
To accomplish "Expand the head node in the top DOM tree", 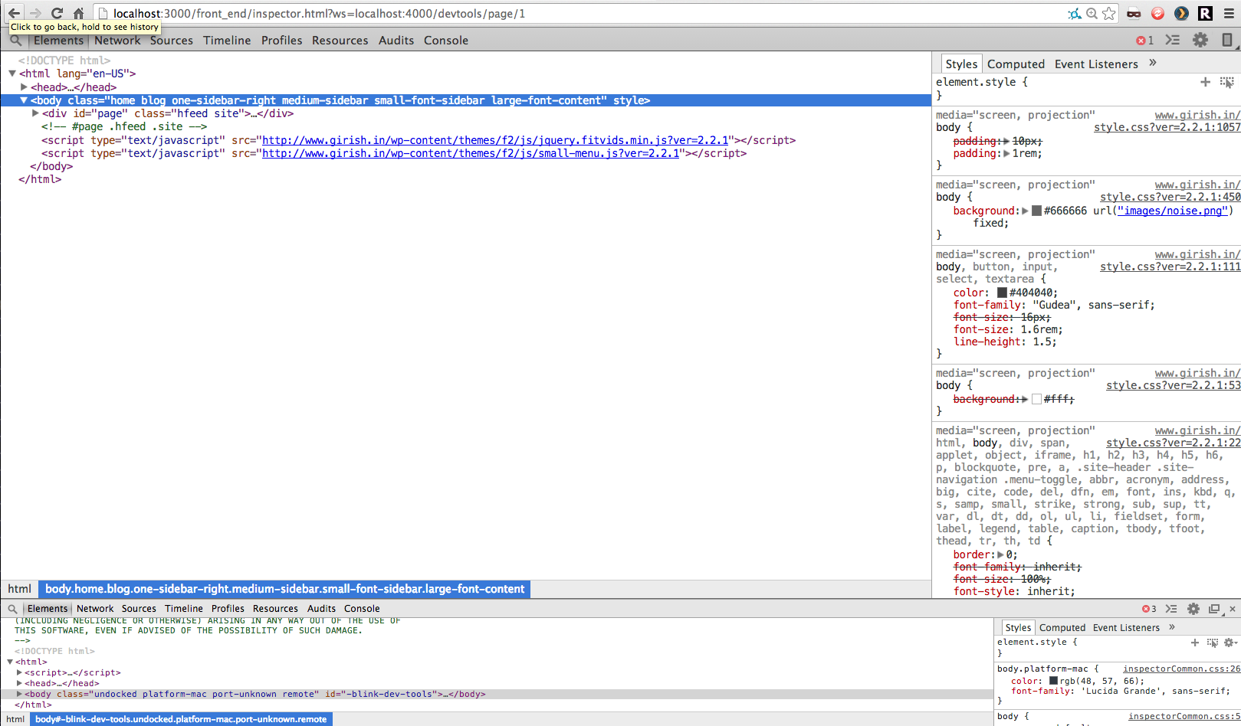I will coord(24,87).
